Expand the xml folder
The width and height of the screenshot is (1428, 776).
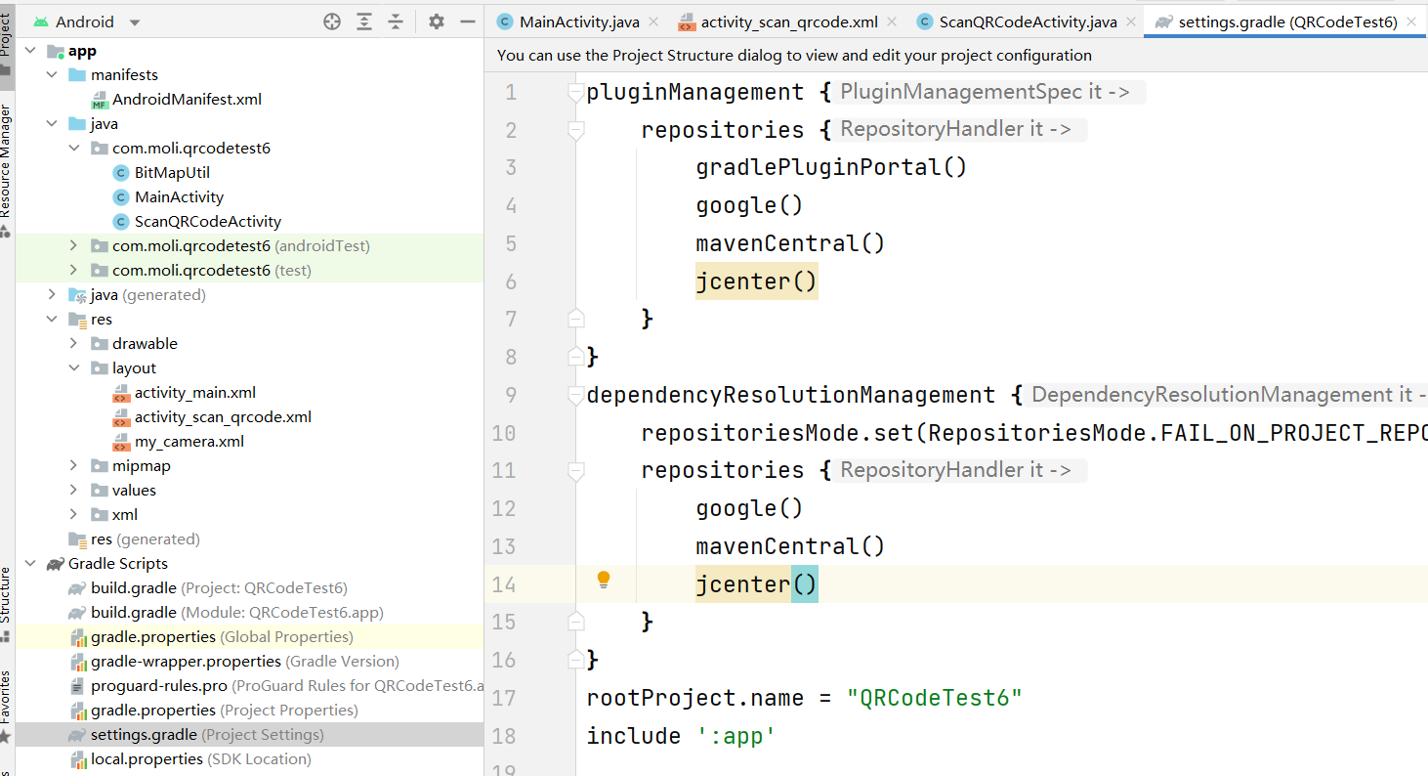74,515
